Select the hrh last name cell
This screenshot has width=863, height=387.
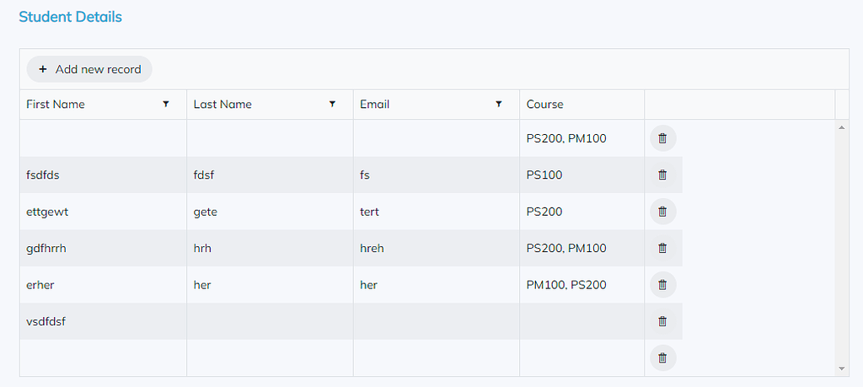(271, 248)
